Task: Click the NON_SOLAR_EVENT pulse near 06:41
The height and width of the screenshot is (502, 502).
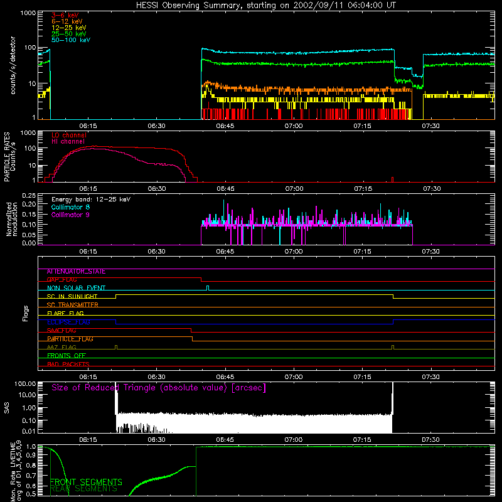Action: [208, 288]
